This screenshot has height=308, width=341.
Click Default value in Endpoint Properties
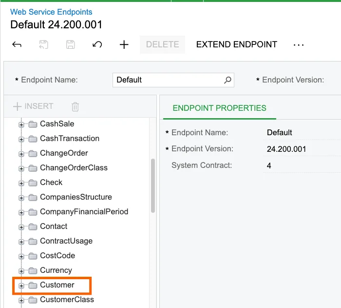279,133
